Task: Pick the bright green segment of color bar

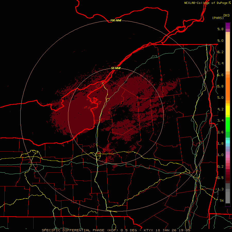Action: coord(228,125)
